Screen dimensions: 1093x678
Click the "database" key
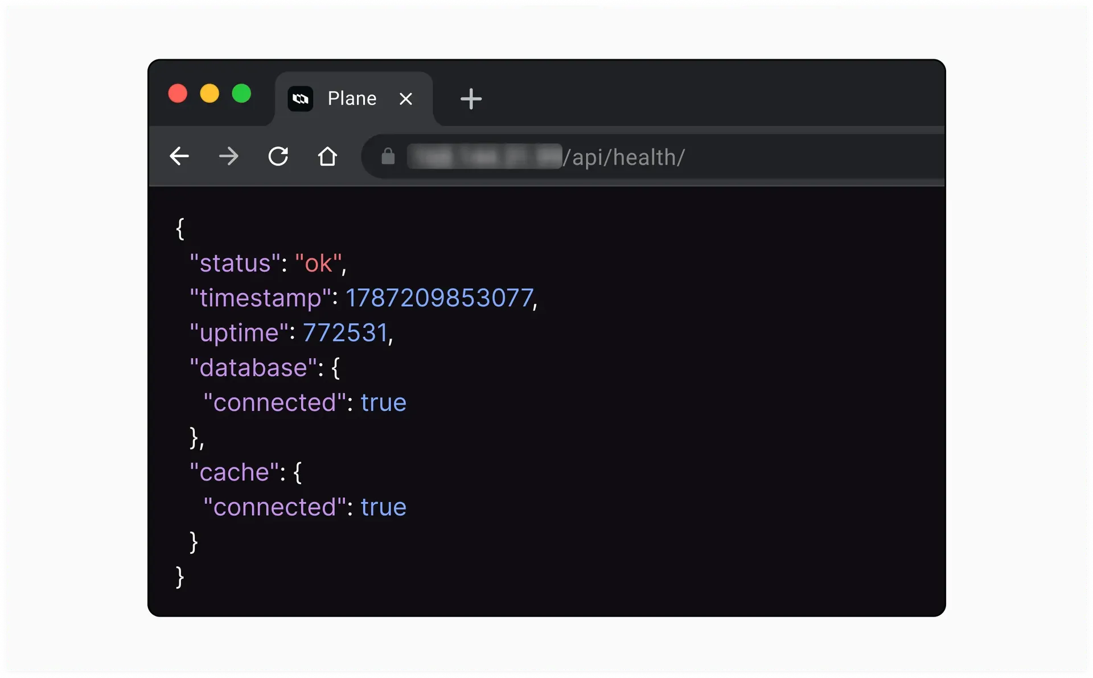coord(253,368)
